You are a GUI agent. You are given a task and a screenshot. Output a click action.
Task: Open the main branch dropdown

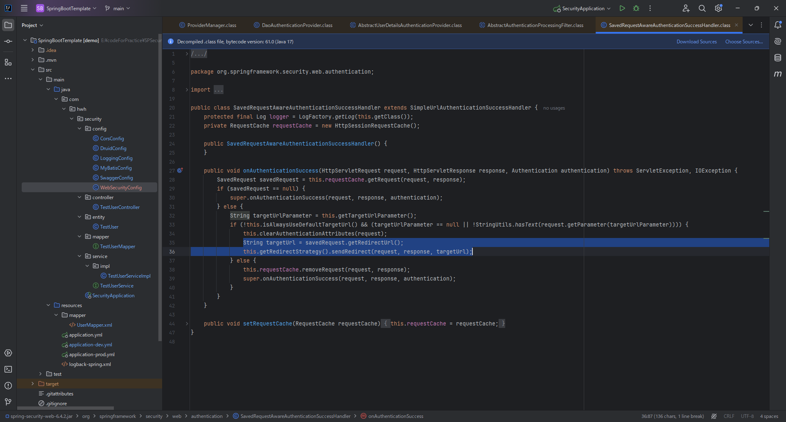117,8
